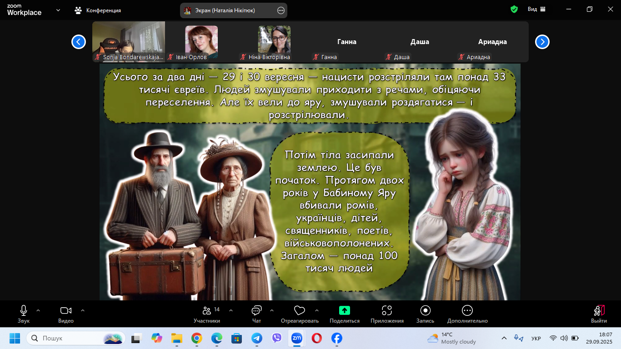
Task: Open the Participants panel icon
Action: [x=207, y=311]
